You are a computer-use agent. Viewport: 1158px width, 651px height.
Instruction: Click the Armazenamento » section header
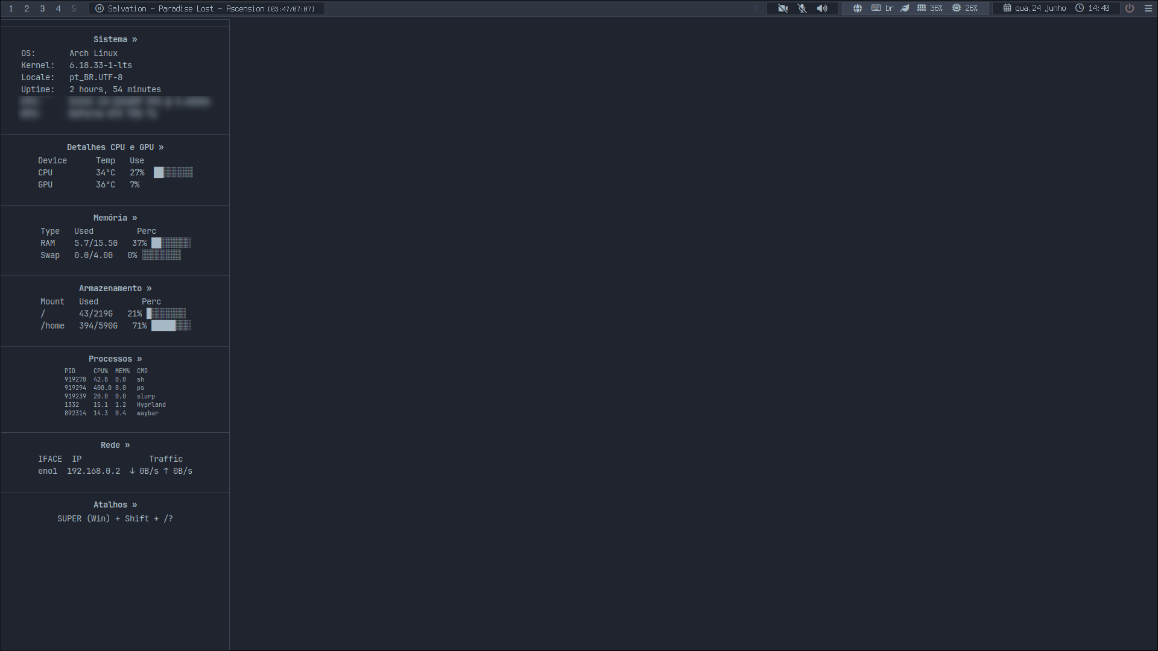[115, 288]
